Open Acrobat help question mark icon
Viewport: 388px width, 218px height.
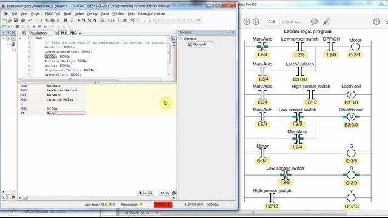click(376, 22)
